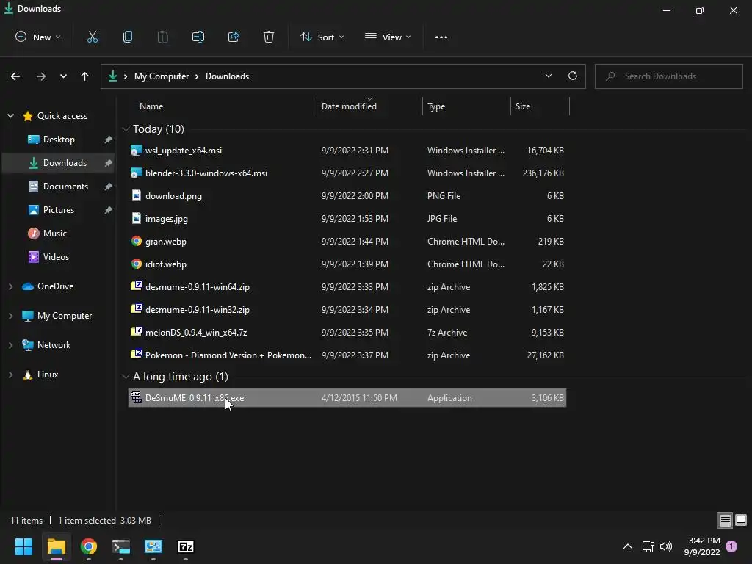This screenshot has height=564, width=752.
Task: Sort by the Size column header
Action: pos(540,106)
